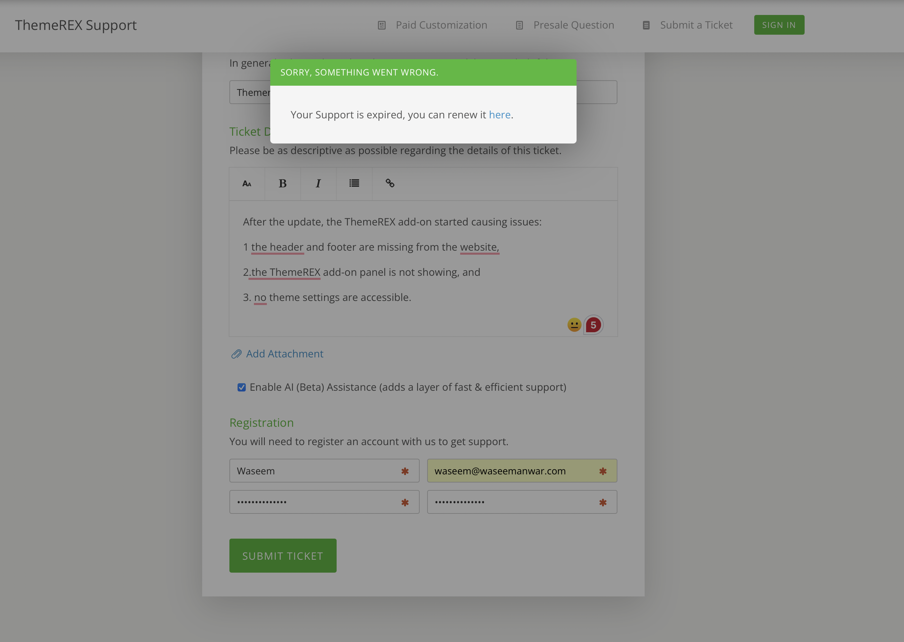904x642 pixels.
Task: Click the SUBMIT TICKET button
Action: 283,555
